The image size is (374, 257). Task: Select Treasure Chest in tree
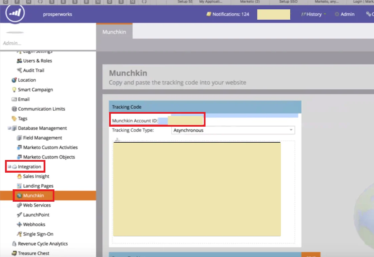coord(34,253)
